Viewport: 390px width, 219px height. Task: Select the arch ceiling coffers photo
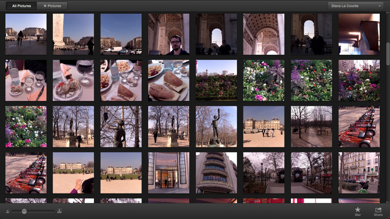[264, 34]
